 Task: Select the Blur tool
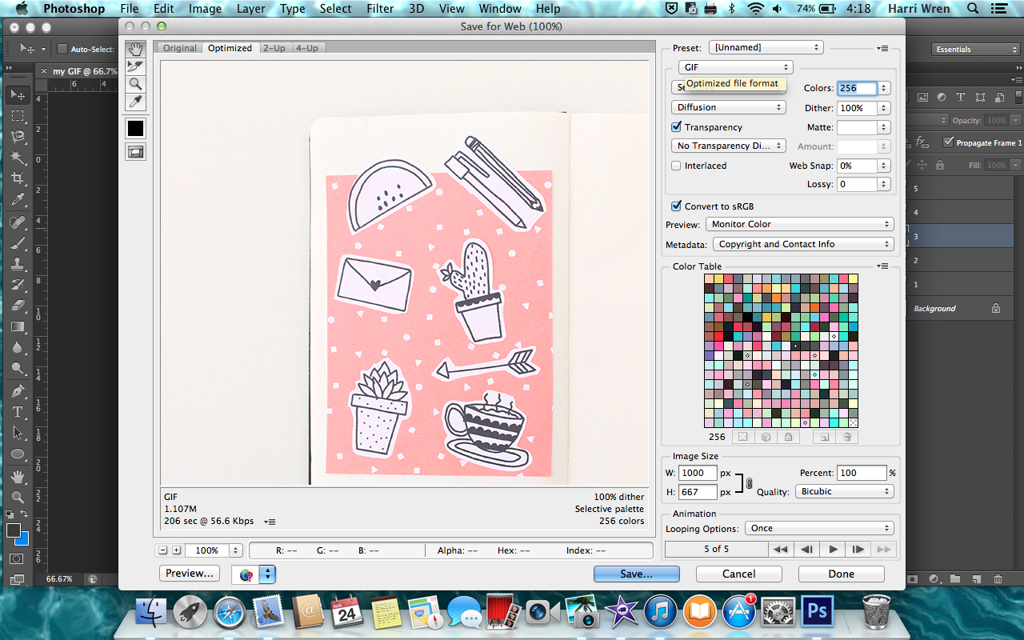(x=17, y=347)
